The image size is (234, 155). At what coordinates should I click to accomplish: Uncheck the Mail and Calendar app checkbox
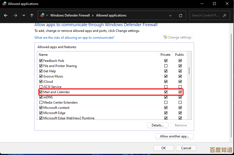click(x=41, y=92)
